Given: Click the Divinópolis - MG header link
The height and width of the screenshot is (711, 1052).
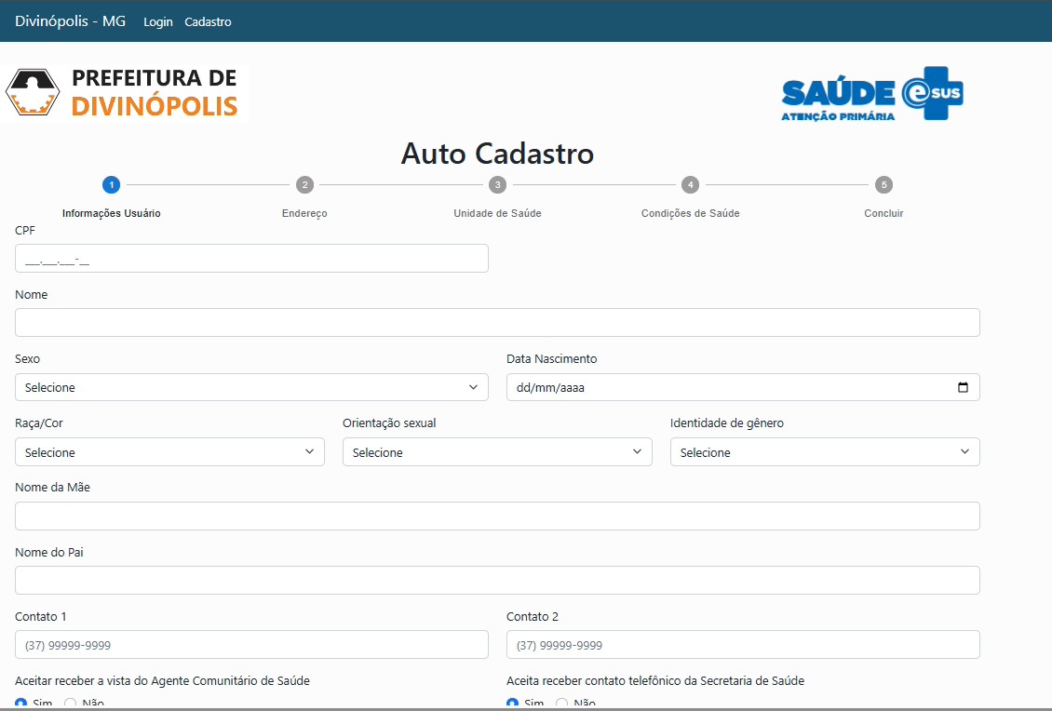Looking at the screenshot, I should (69, 20).
